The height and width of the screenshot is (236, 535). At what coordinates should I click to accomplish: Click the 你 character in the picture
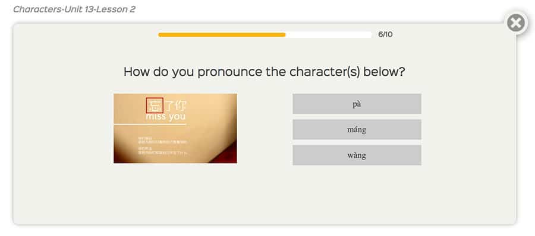point(180,106)
